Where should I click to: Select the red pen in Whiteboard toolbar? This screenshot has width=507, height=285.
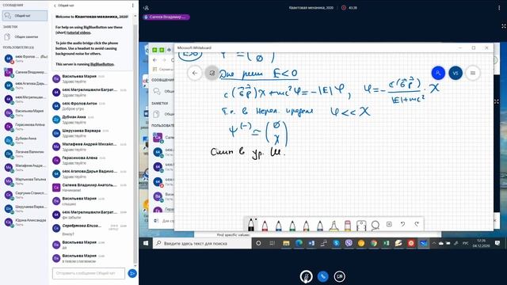(x=265, y=225)
